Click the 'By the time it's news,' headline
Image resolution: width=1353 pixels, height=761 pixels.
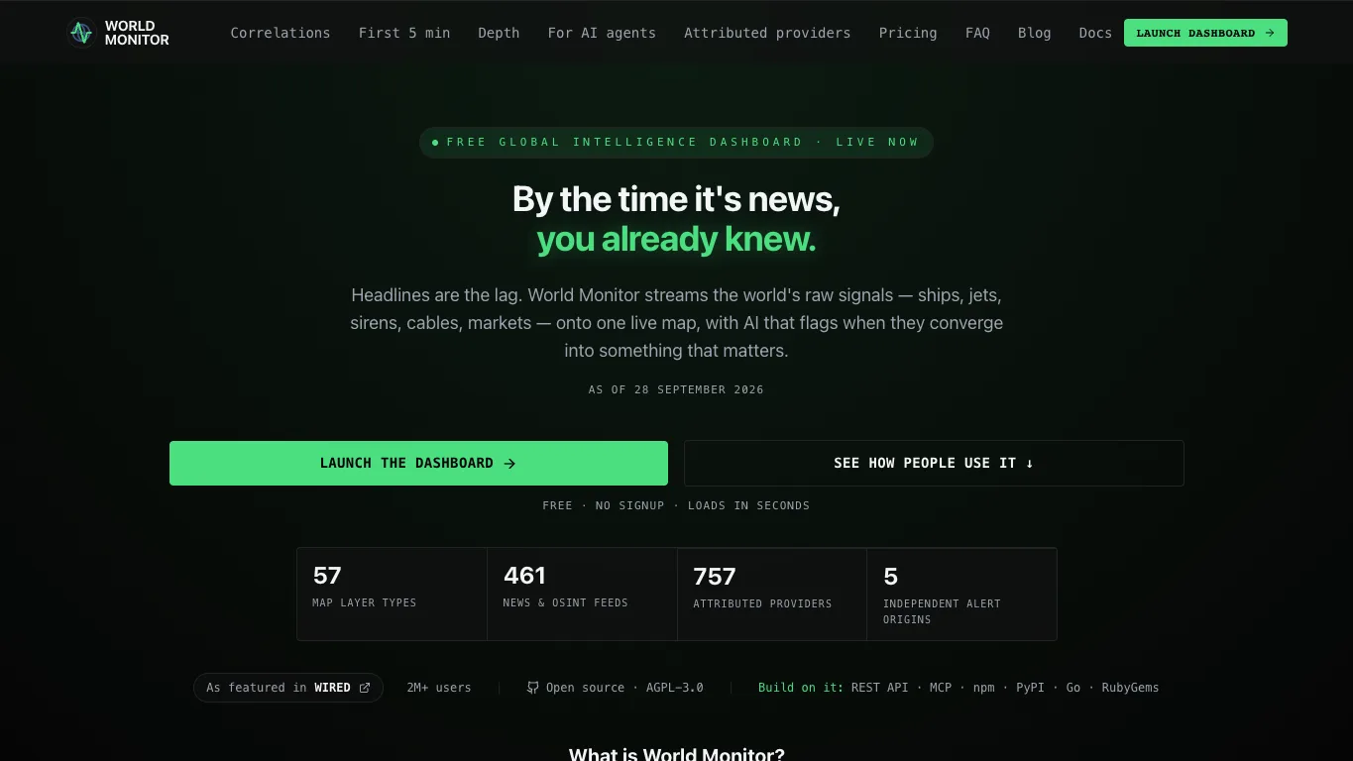pyautogui.click(x=676, y=199)
